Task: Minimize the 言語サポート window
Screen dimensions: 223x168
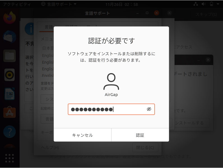Action: click(x=137, y=13)
